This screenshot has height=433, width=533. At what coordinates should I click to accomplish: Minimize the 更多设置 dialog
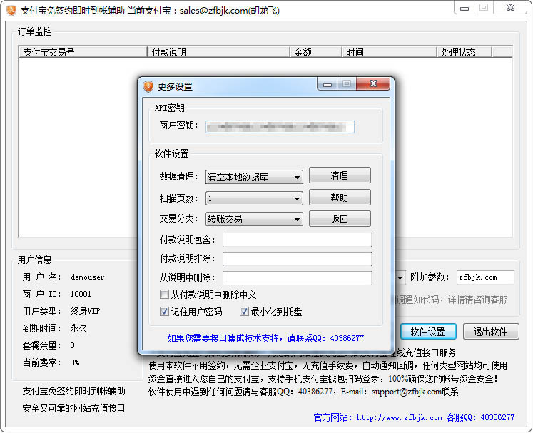pos(328,84)
